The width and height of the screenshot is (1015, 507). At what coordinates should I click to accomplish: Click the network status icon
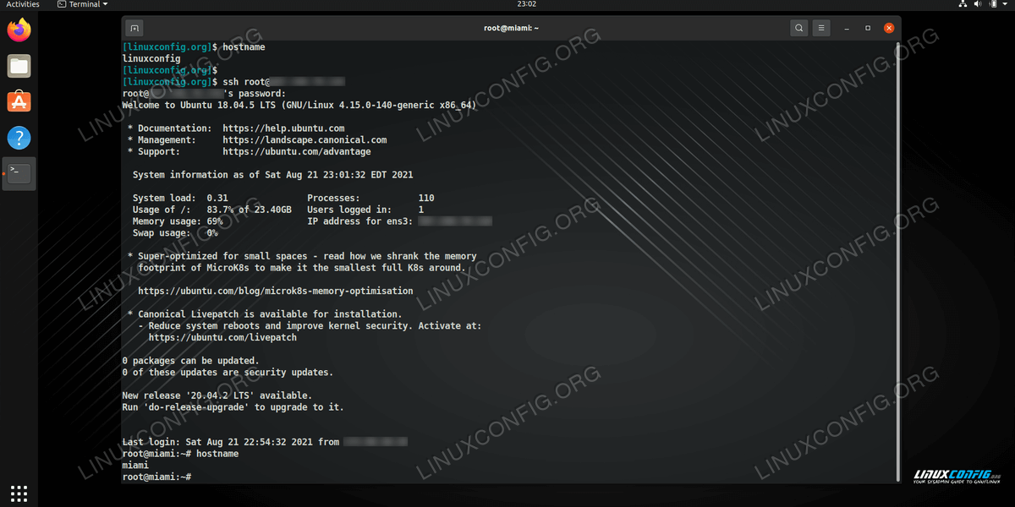tap(963, 4)
